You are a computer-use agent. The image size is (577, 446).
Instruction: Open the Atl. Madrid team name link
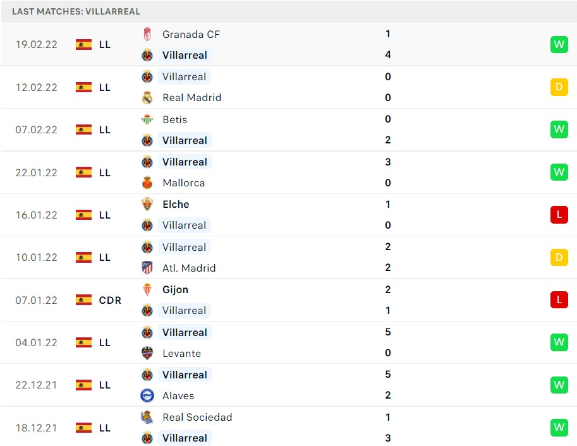click(189, 268)
